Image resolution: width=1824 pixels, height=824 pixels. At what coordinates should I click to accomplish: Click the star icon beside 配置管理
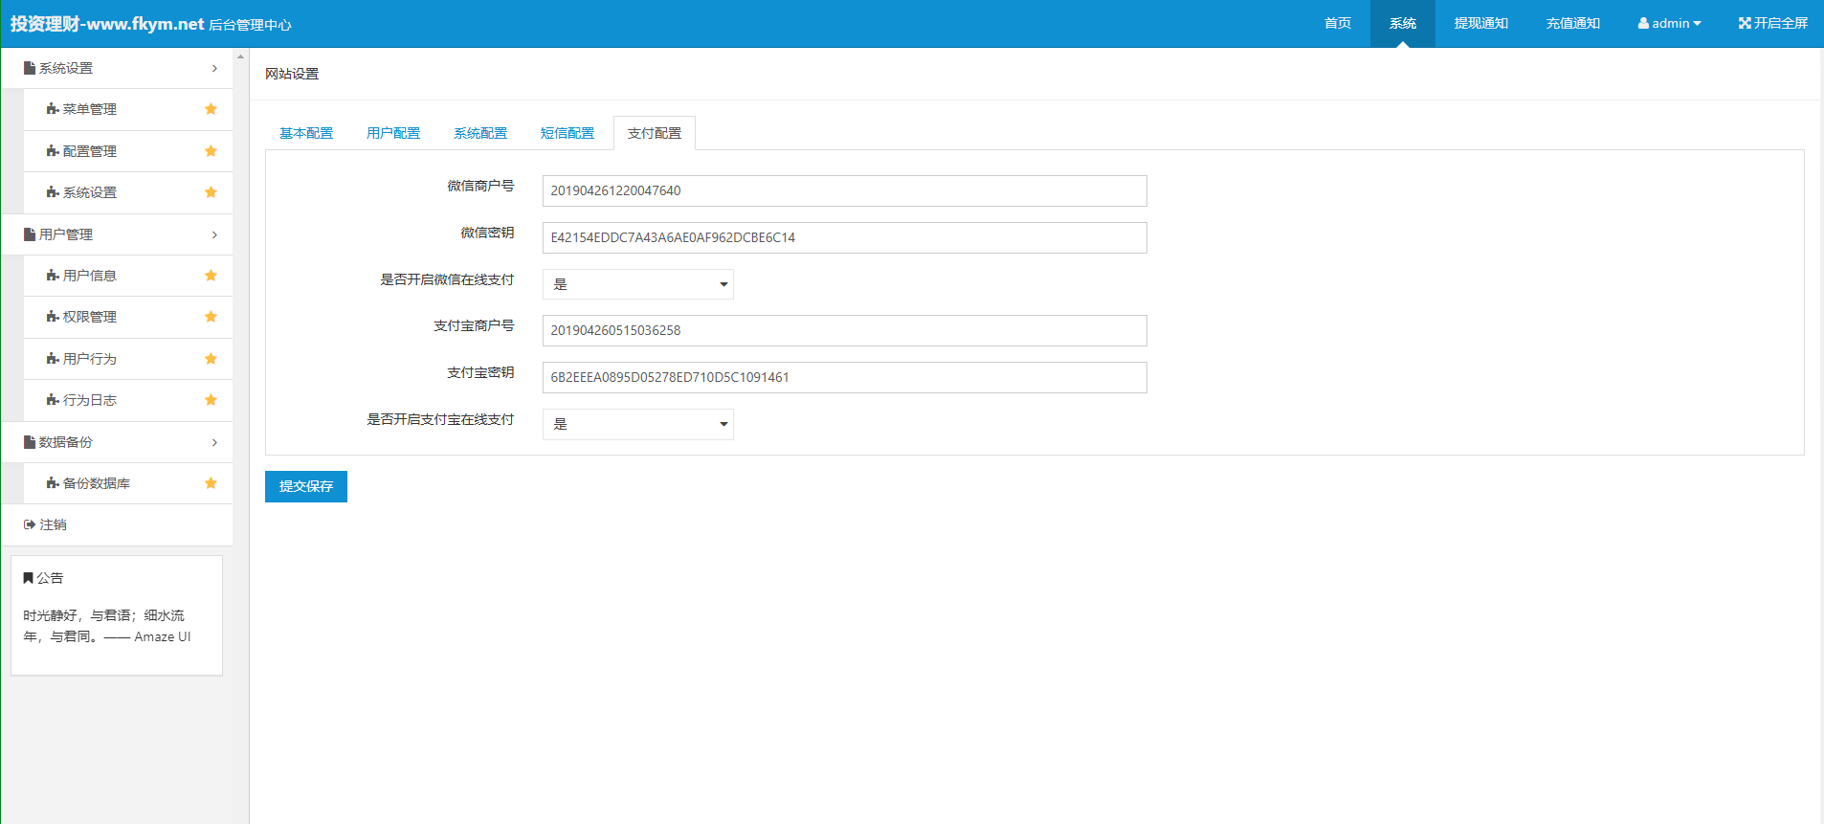coord(211,151)
